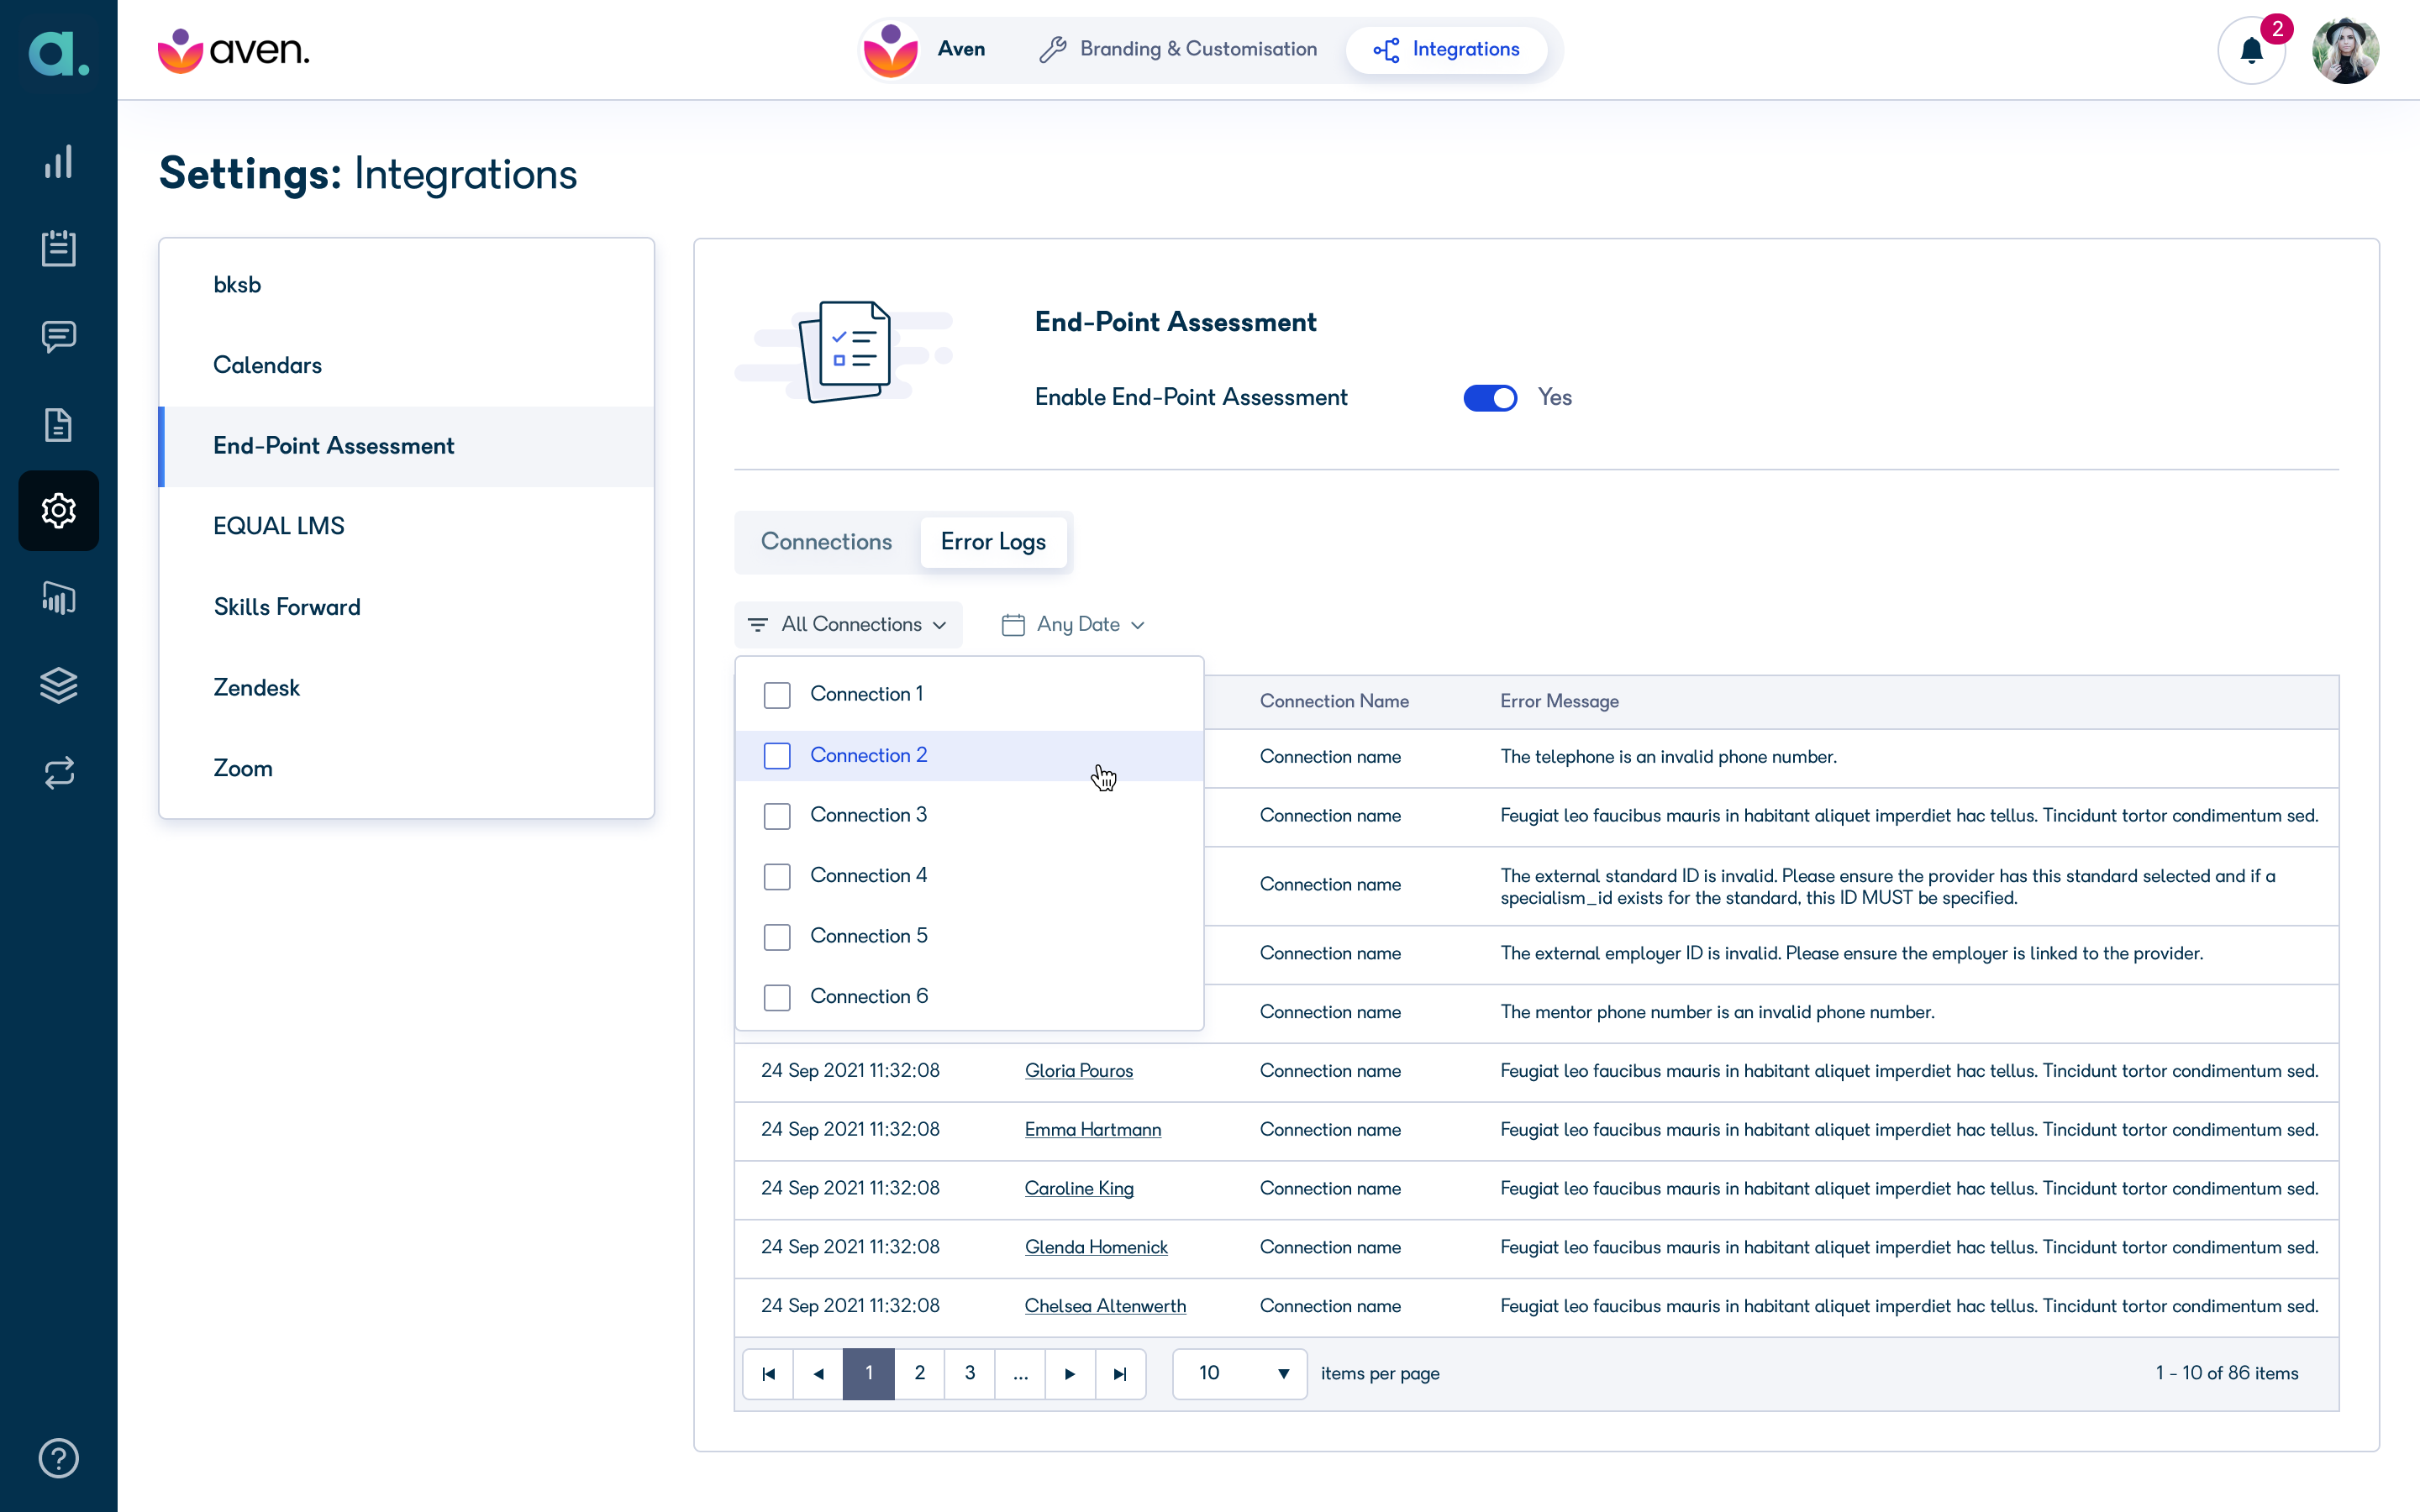This screenshot has width=2420, height=1512.
Task: Select EQUAL LMS in integrations list
Action: [x=406, y=526]
